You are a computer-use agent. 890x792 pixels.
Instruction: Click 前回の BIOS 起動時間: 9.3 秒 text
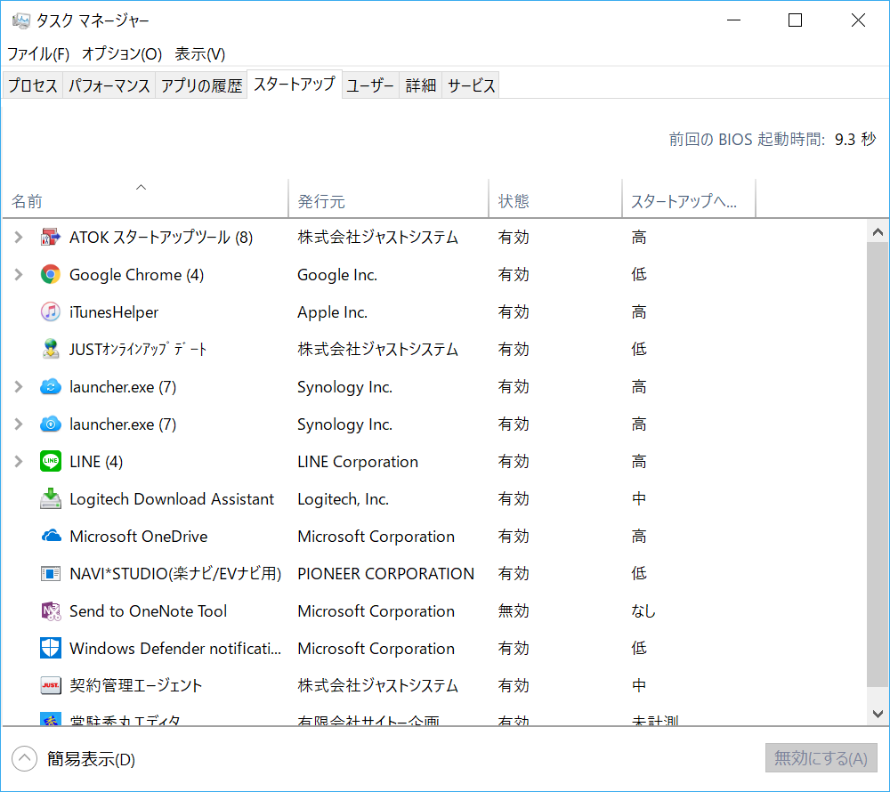pyautogui.click(x=772, y=139)
